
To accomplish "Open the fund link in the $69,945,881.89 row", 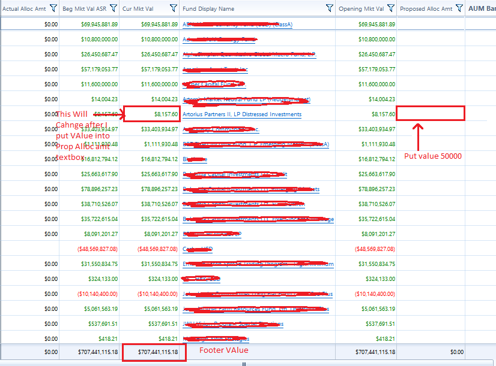I will pyautogui.click(x=238, y=25).
